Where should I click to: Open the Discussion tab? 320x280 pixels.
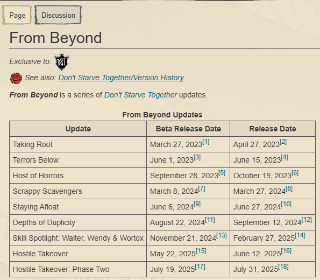tap(58, 15)
